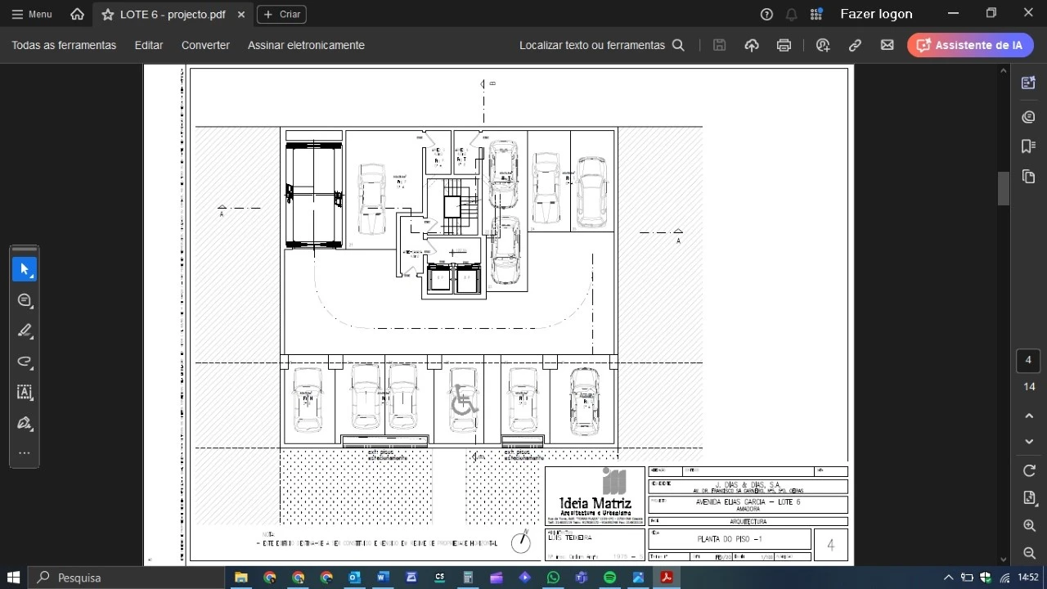Switch to Converter menu option
Viewport: 1047px width, 589px height.
pos(204,45)
